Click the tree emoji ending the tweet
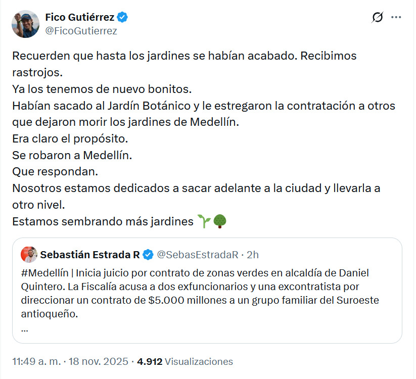The image size is (416, 379). 219,221
